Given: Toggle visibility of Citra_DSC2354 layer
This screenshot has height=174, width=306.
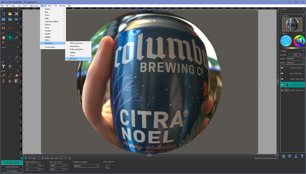Looking at the screenshot, I should point(282,85).
